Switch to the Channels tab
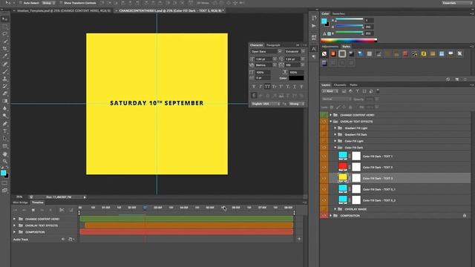The image size is (475, 267). pyautogui.click(x=340, y=85)
